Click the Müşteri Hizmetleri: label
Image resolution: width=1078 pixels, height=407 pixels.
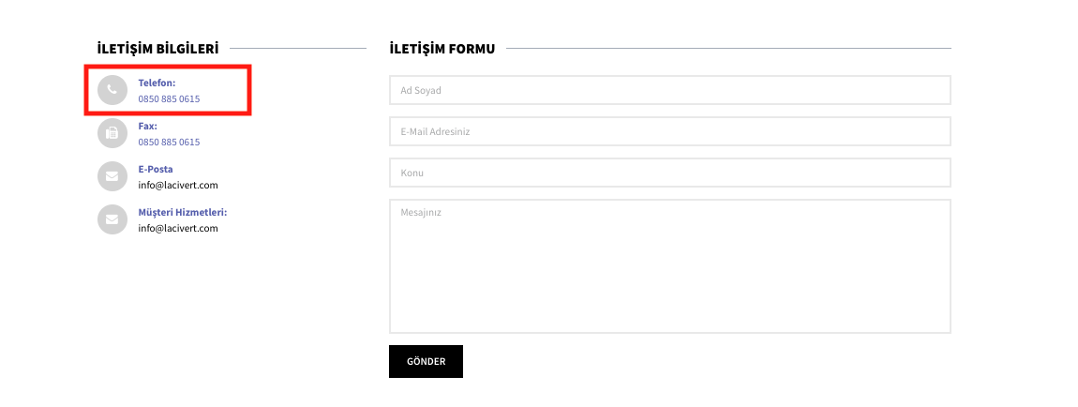pos(183,212)
